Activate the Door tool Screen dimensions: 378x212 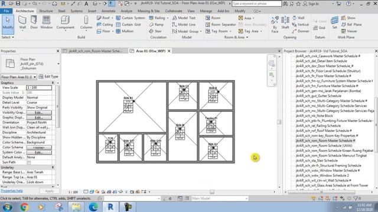point(34,23)
